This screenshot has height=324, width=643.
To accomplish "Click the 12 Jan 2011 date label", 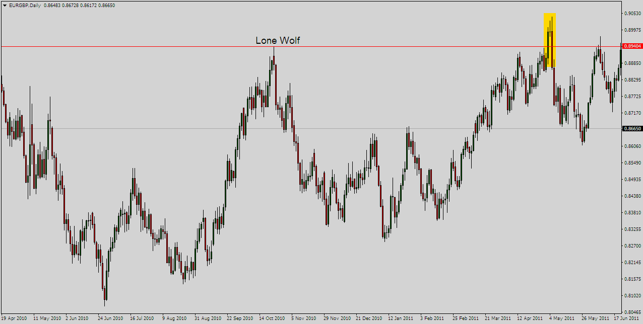I will [401, 318].
